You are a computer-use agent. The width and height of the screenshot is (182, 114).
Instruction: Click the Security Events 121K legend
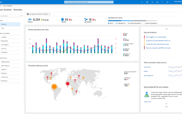(128, 45)
